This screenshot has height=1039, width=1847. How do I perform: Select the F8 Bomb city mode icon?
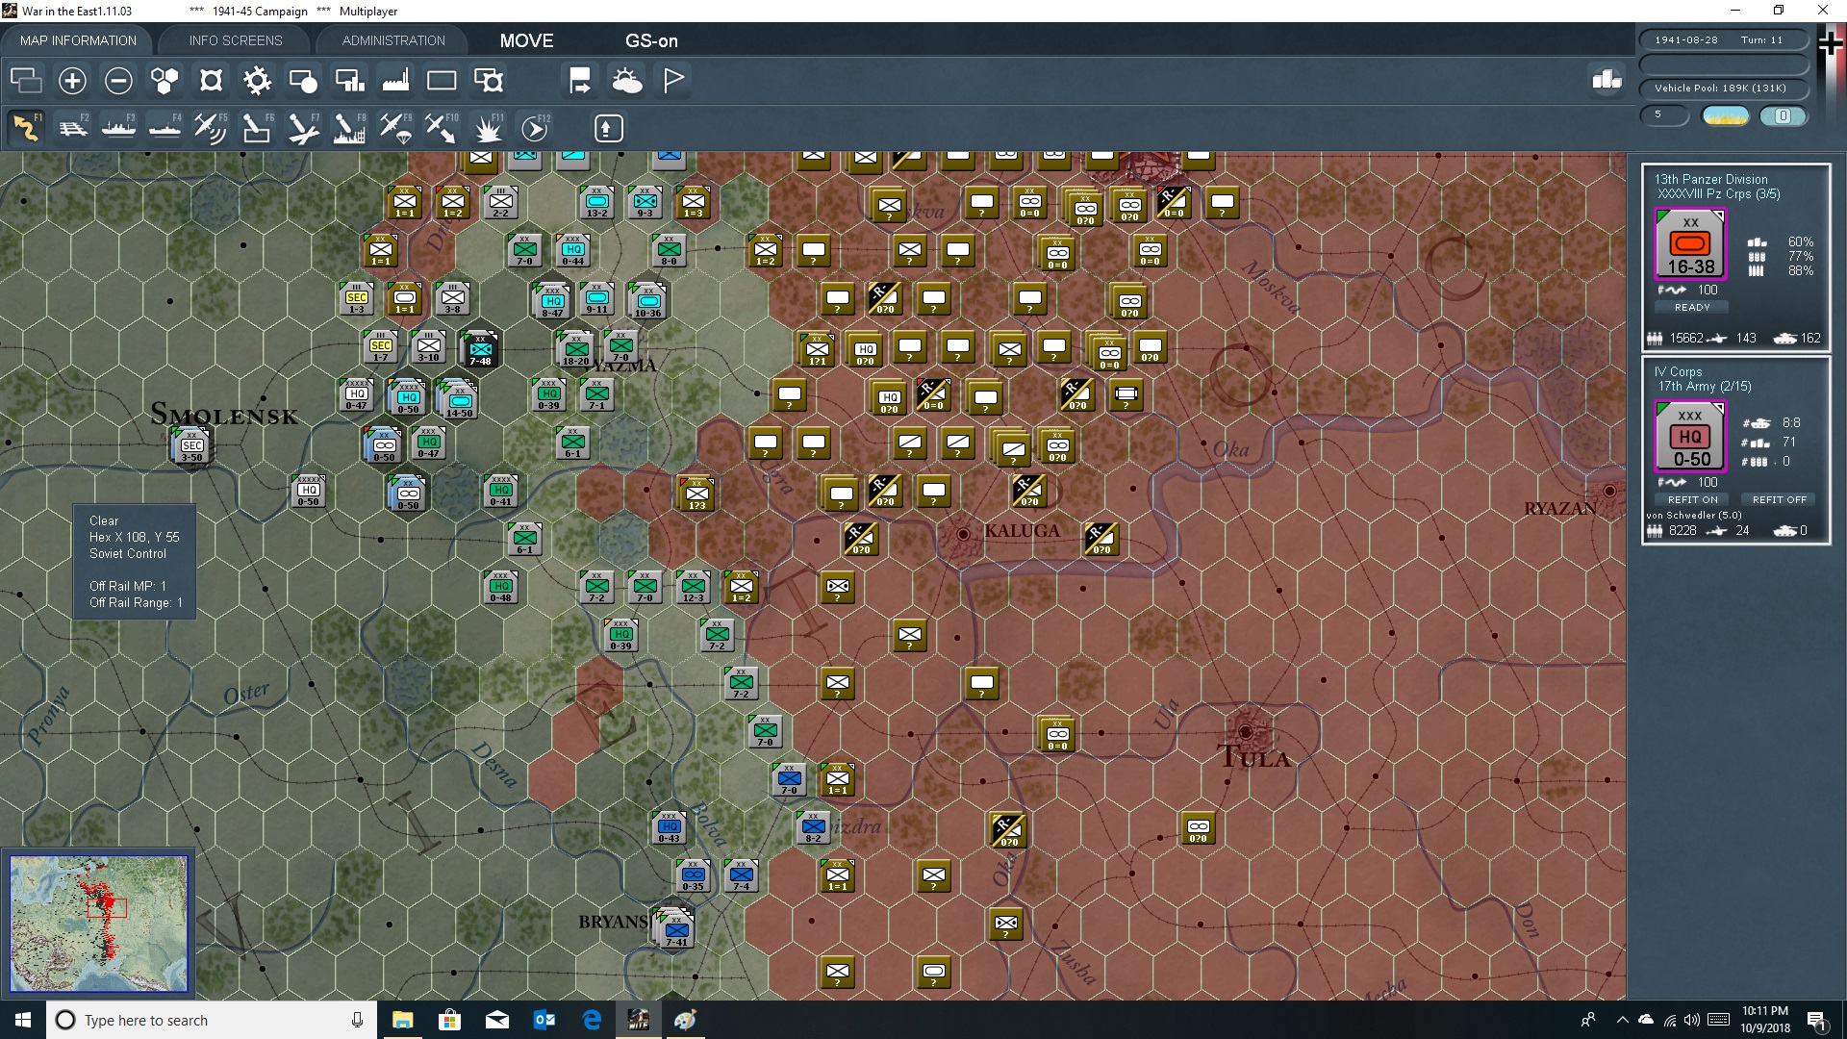349,128
